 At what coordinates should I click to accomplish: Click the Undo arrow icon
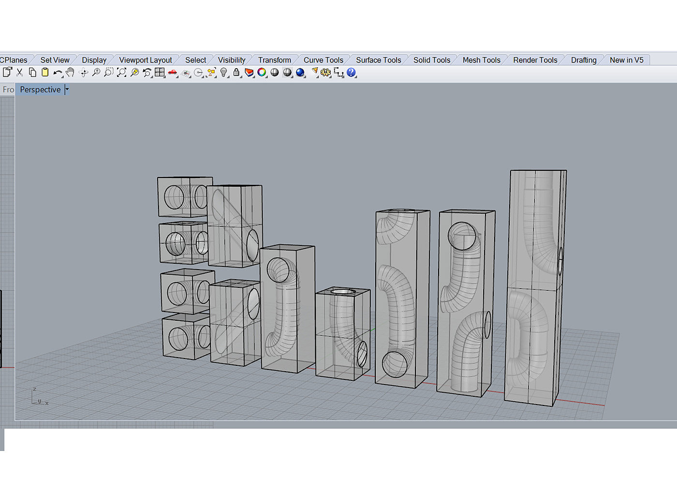(x=58, y=73)
